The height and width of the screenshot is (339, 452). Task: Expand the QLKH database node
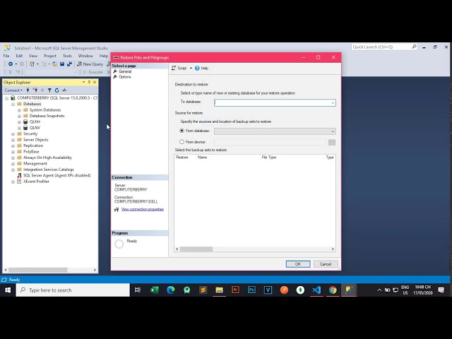[x=19, y=122]
